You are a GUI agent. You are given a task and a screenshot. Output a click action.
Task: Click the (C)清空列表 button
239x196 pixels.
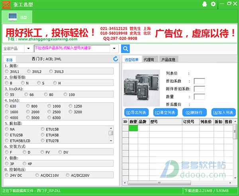[x=165, y=113]
